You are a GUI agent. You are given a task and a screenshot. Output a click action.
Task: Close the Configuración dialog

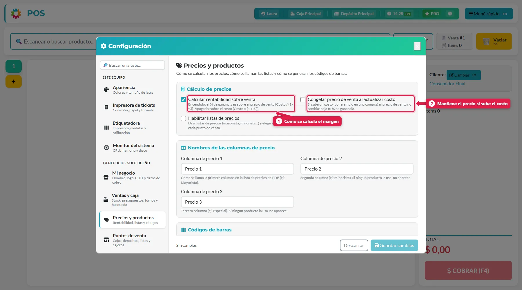[x=417, y=46]
